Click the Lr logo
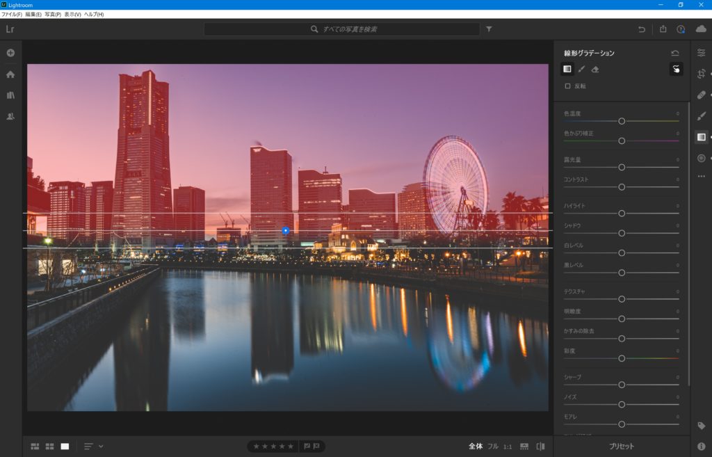 point(10,29)
